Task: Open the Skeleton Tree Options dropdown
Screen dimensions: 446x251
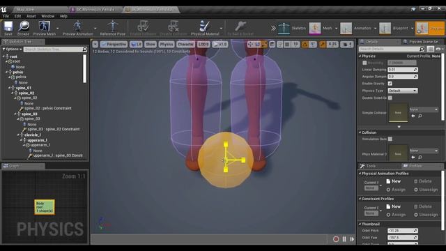Action: point(12,50)
